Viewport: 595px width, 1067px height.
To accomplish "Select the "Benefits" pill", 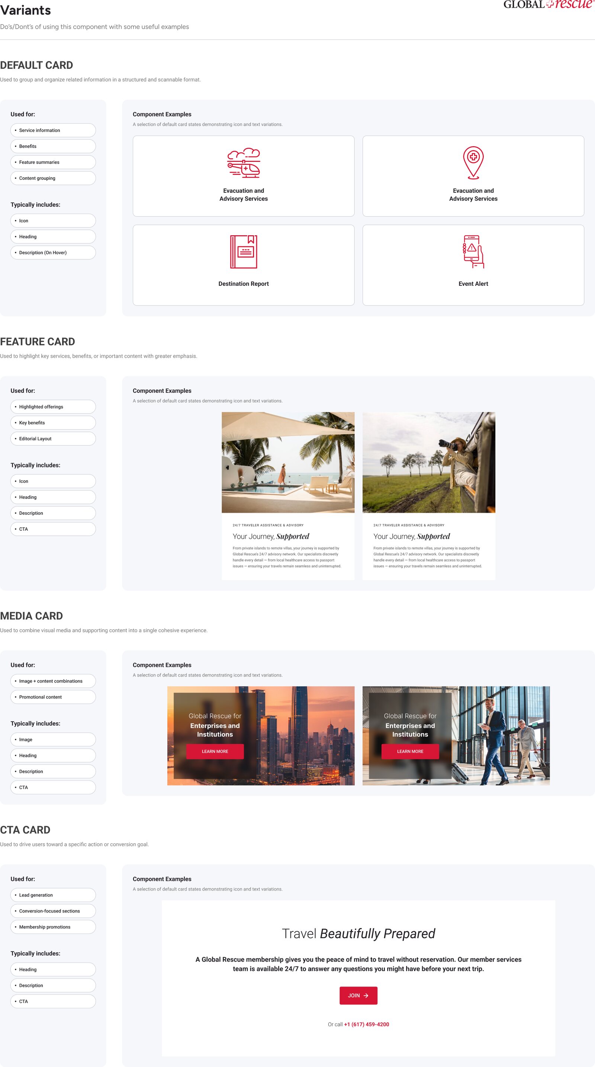I will click(x=53, y=146).
